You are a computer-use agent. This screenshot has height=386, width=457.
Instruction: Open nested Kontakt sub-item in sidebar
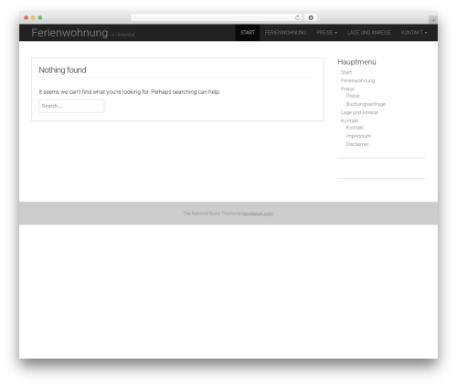click(x=355, y=128)
